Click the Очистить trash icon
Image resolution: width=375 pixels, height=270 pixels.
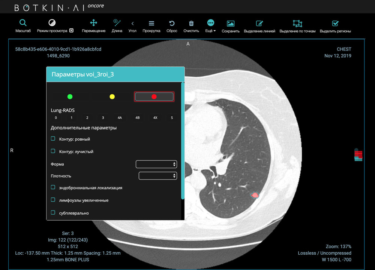coord(191,23)
